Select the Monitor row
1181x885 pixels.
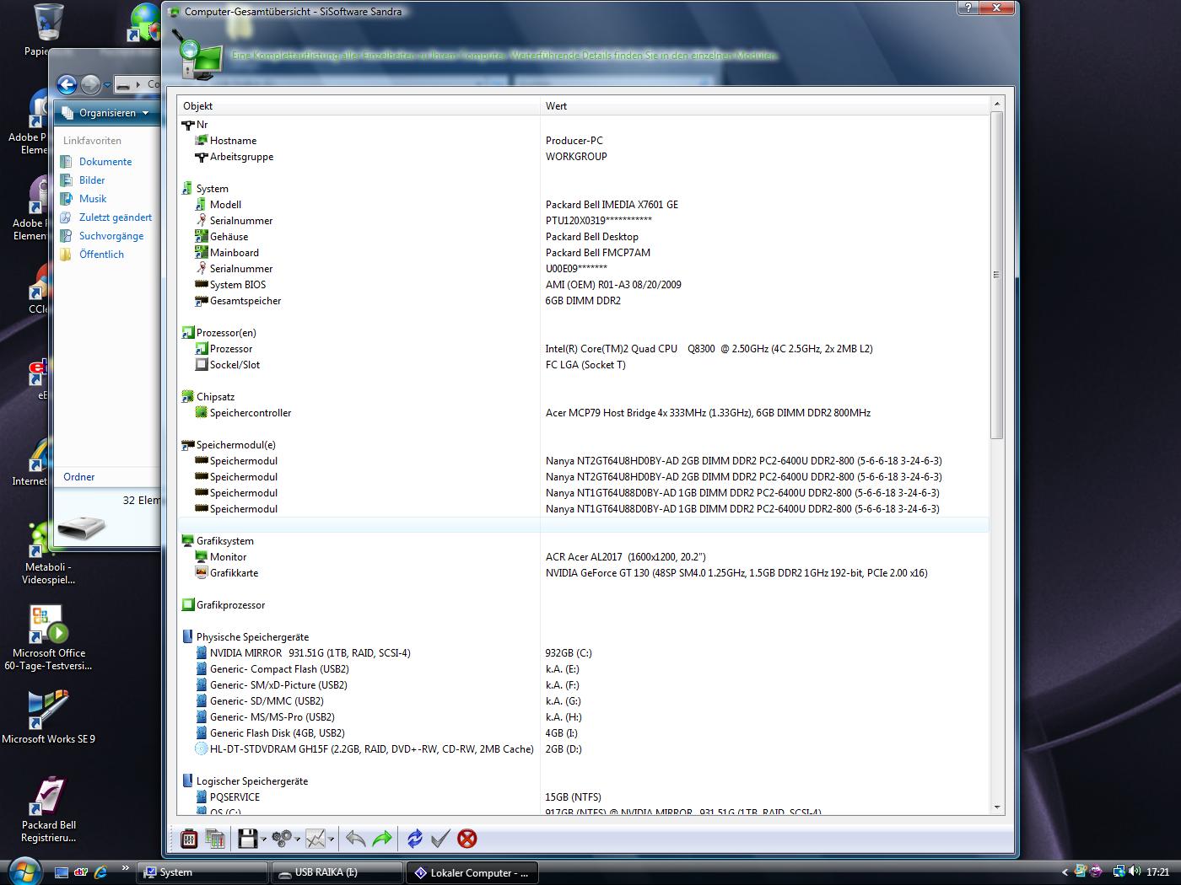[582, 557]
